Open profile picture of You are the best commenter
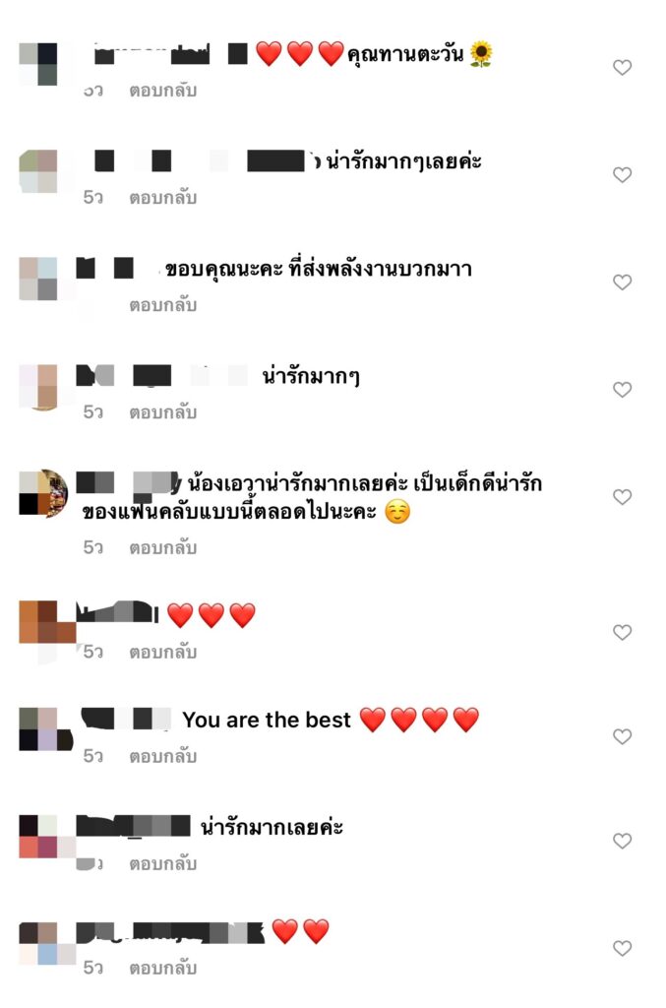The height and width of the screenshot is (1008, 666). (43, 729)
